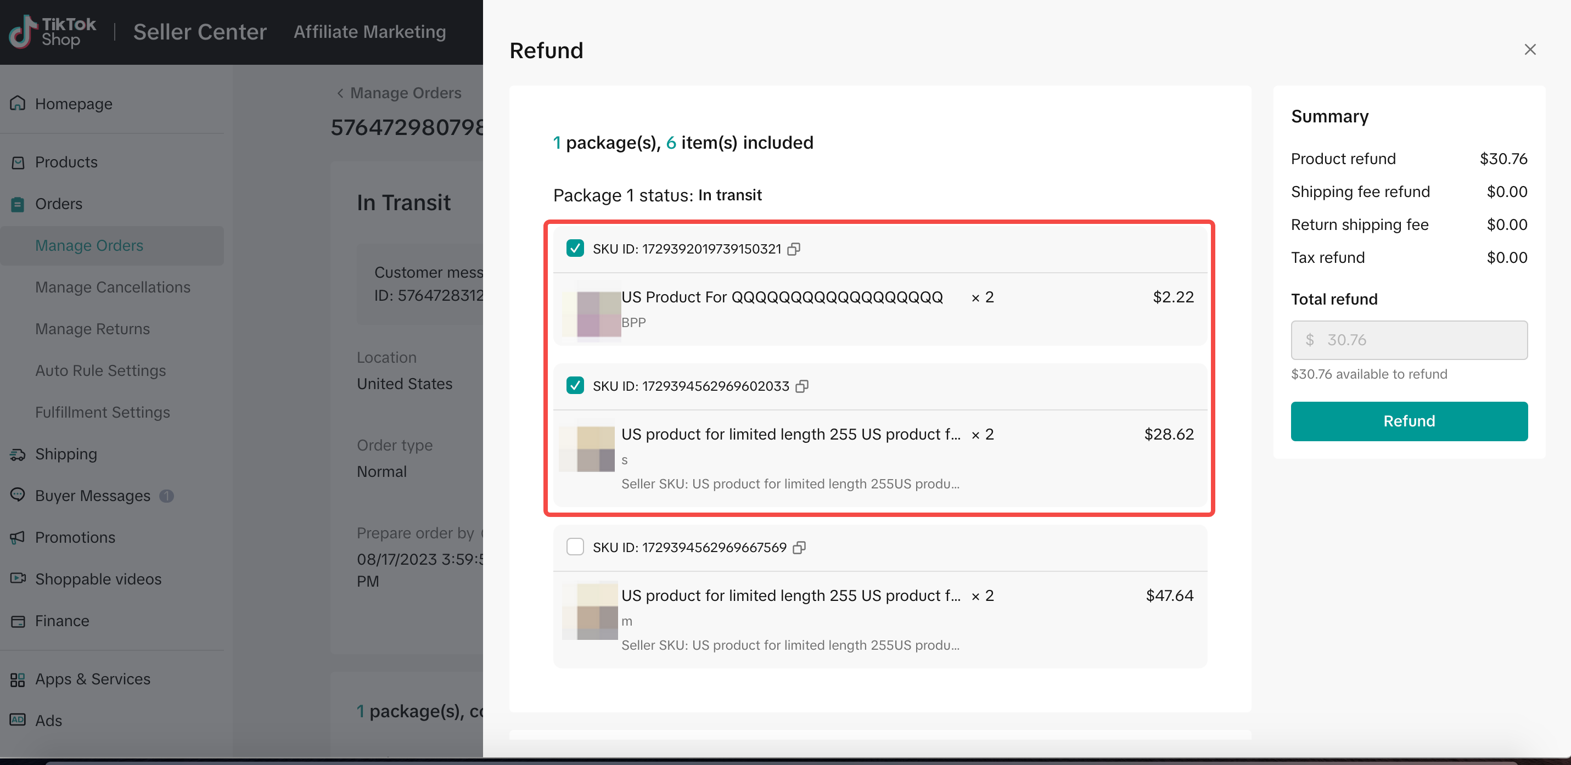The width and height of the screenshot is (1571, 765).
Task: Select the $47.64 product checkbox
Action: click(575, 547)
